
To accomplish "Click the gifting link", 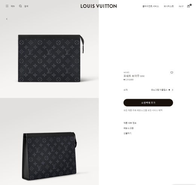I will [x=127, y=133].
